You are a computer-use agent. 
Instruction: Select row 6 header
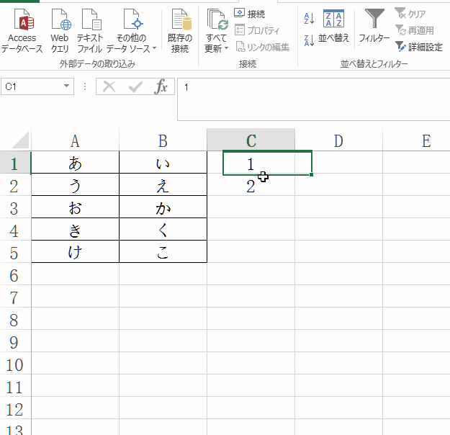click(15, 274)
